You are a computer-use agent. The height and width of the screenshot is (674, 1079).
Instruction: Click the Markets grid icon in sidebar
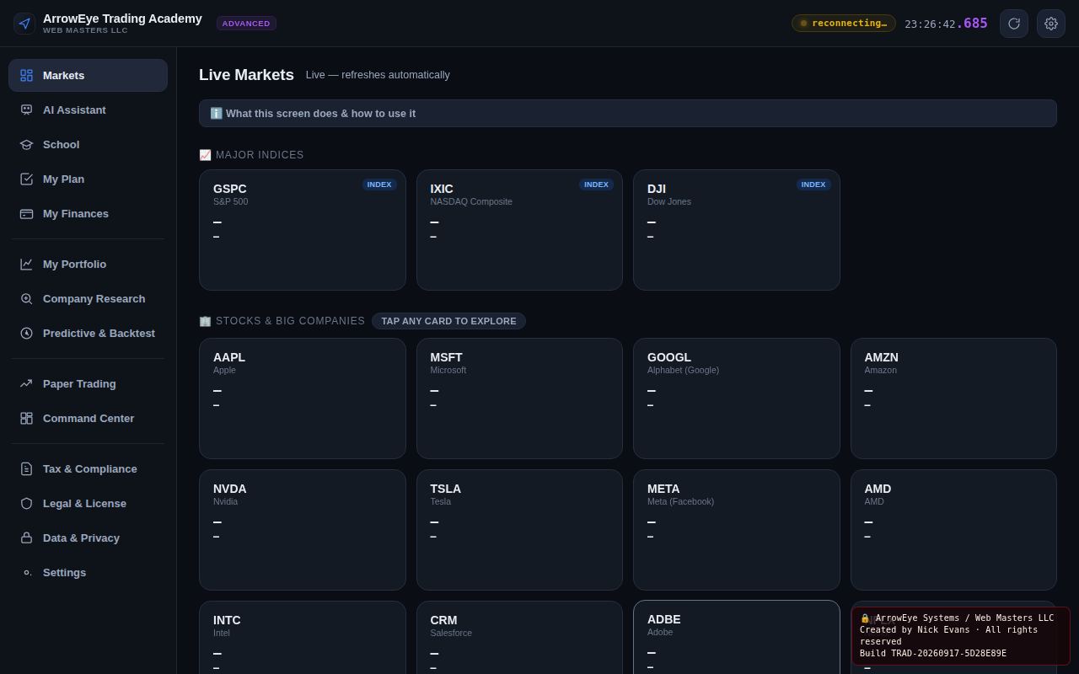[x=26, y=76]
